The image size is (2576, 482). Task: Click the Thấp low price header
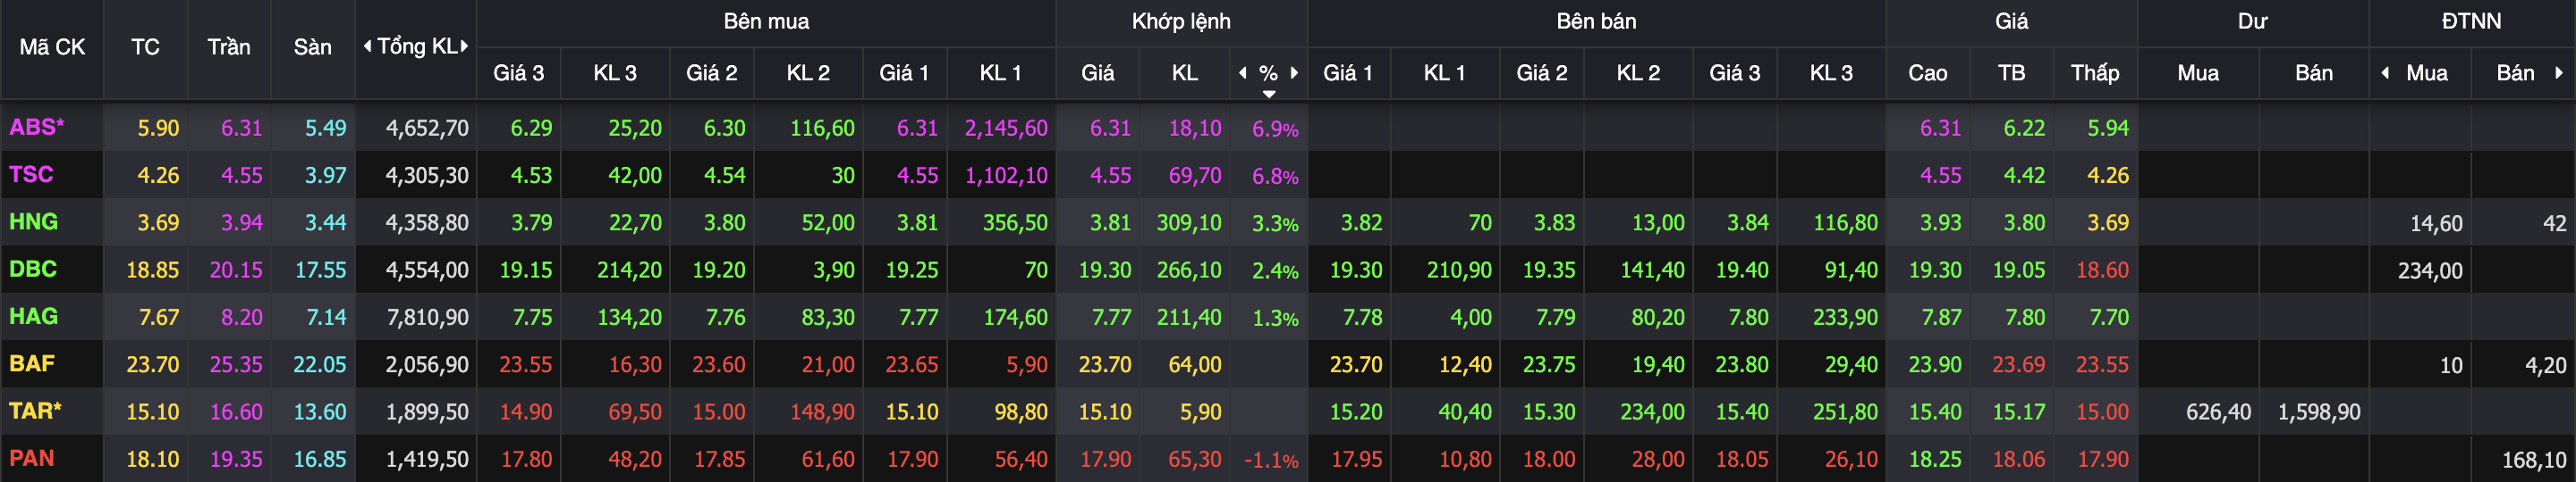[2095, 73]
